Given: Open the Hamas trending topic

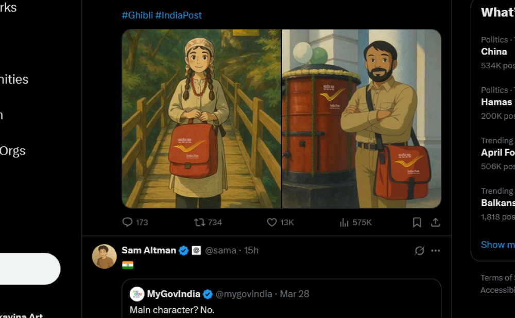Looking at the screenshot, I should click(496, 102).
